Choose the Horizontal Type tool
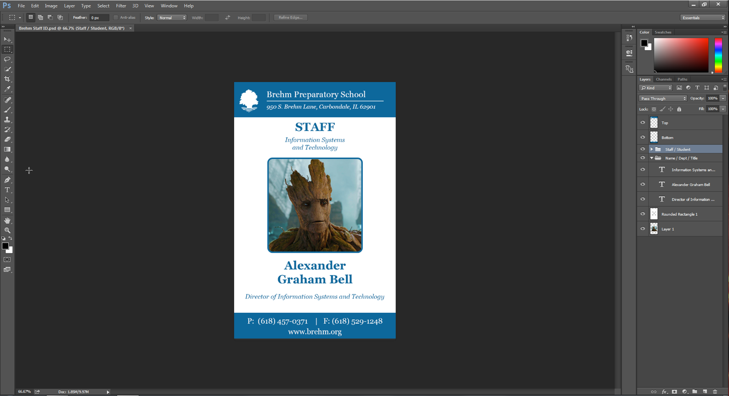 (x=7, y=190)
